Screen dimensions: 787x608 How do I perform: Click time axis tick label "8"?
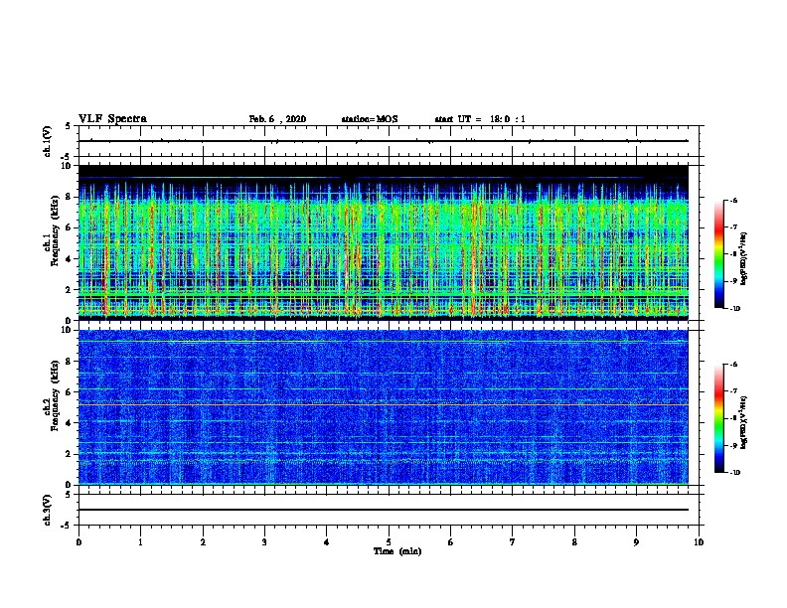[574, 542]
